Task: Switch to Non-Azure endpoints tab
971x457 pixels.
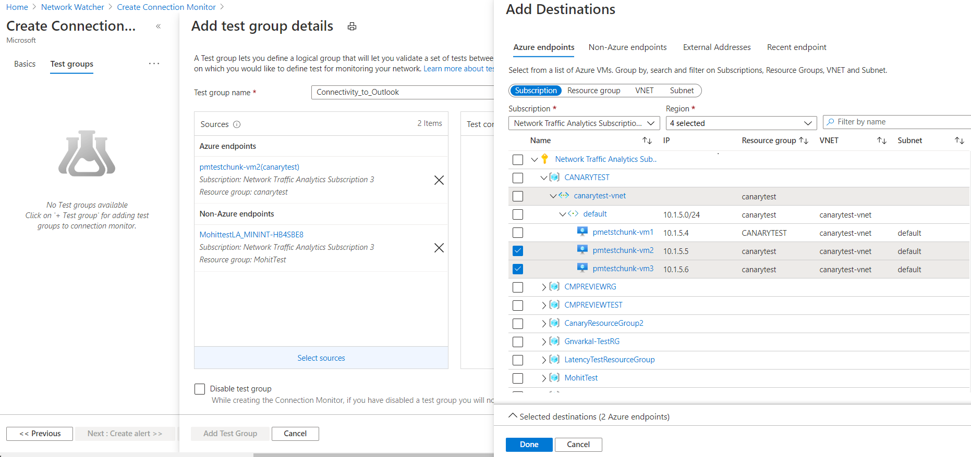Action: 627,47
